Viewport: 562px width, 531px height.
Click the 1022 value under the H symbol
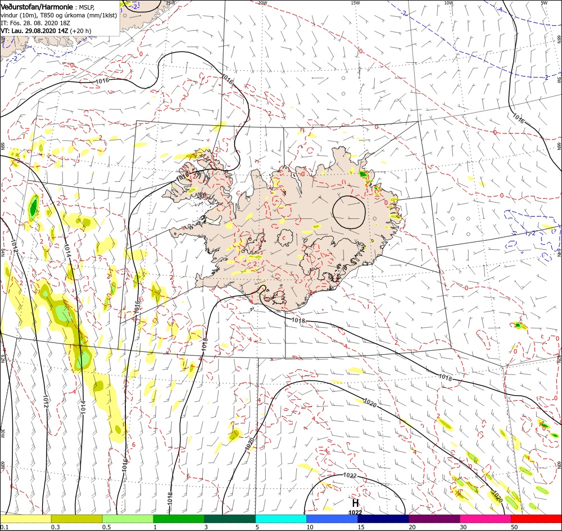(x=355, y=512)
